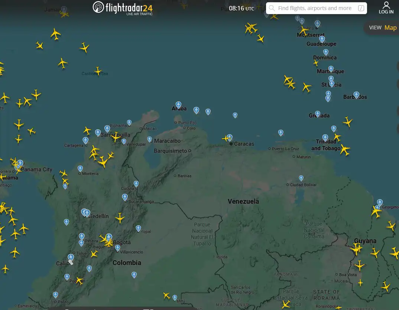The height and width of the screenshot is (310, 399).
Task: Click the Find flights search field
Action: click(314, 8)
